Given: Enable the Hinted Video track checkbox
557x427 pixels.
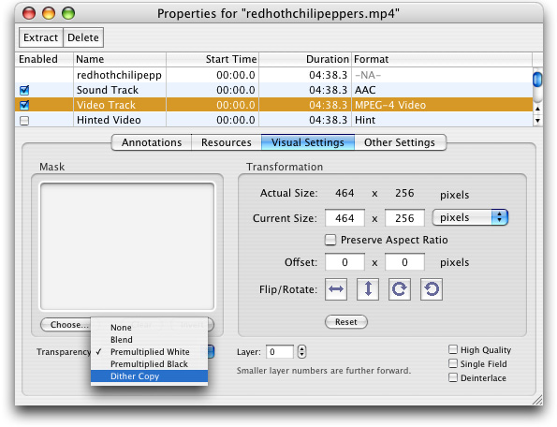Looking at the screenshot, I should point(24,121).
